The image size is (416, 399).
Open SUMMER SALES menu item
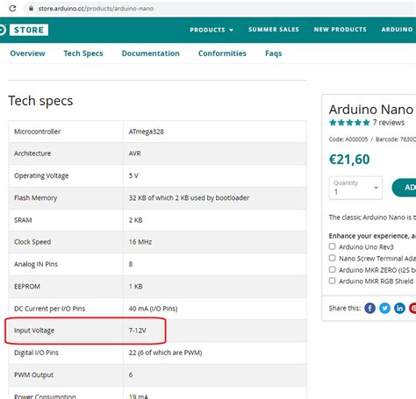[274, 30]
